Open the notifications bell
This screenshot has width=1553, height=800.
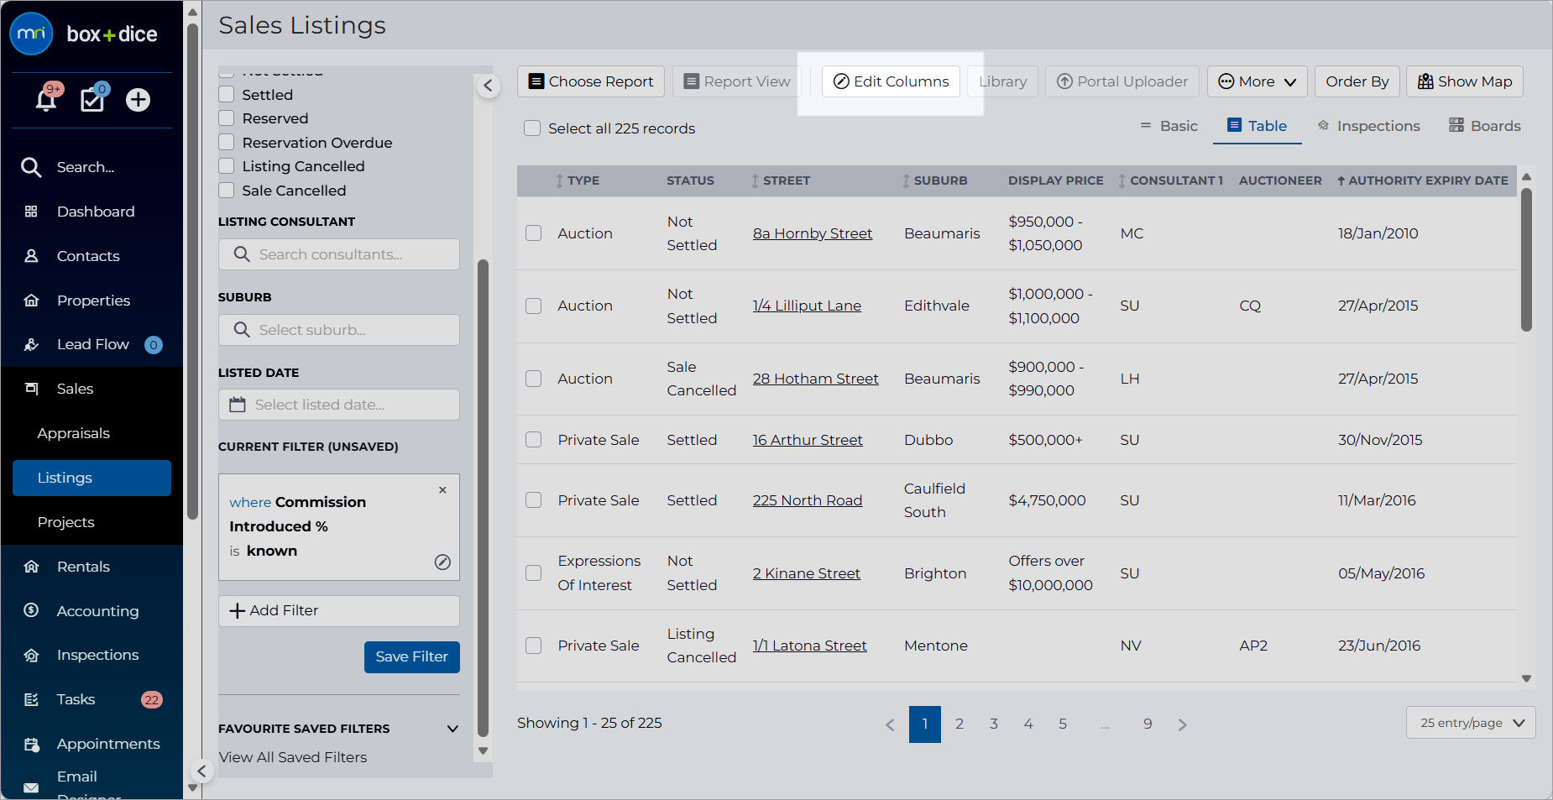46,100
